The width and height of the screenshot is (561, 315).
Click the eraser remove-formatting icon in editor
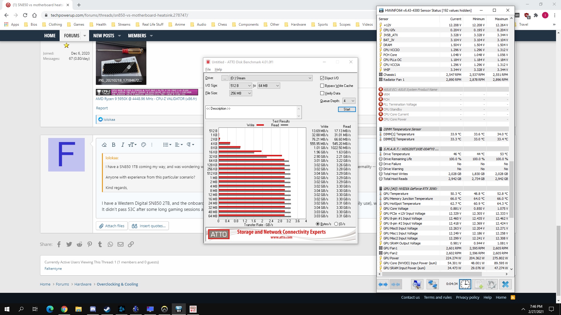[104, 145]
